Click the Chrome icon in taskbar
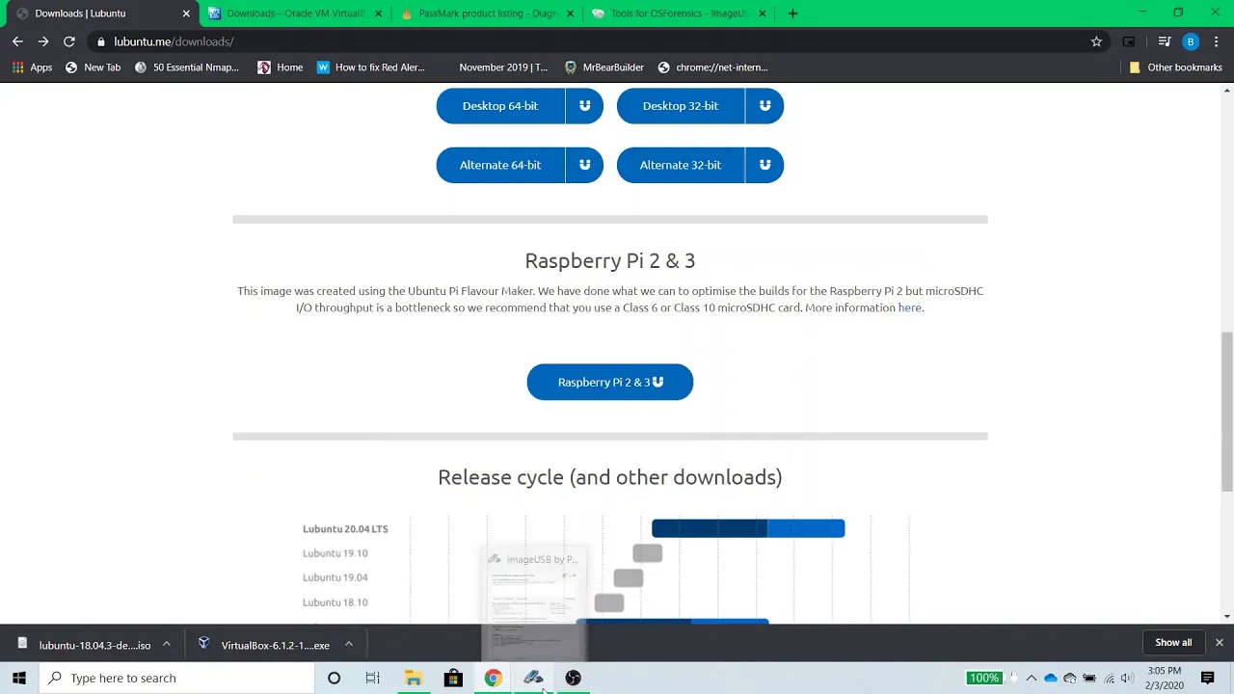 tap(493, 678)
